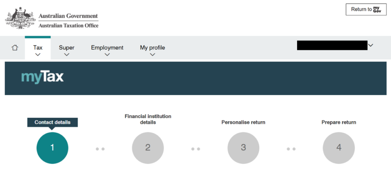Image resolution: width=391 pixels, height=175 pixels.
Task: Expand the My profile chevron
Action: point(153,55)
